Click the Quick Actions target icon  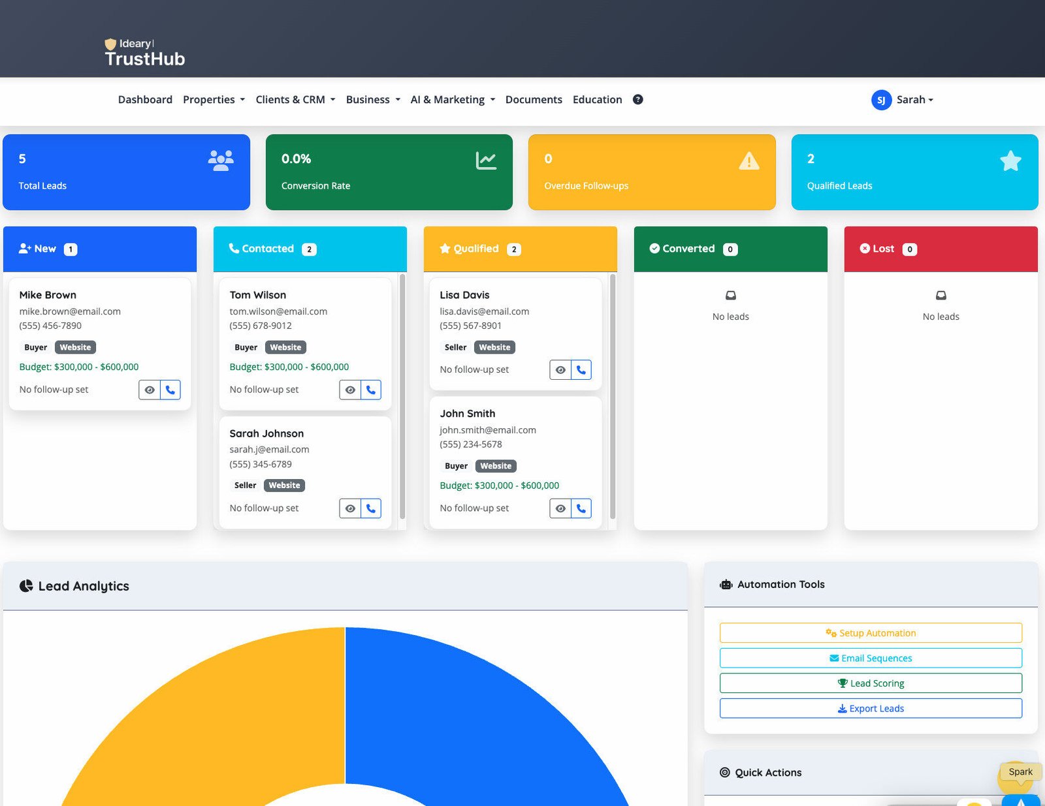tap(725, 773)
